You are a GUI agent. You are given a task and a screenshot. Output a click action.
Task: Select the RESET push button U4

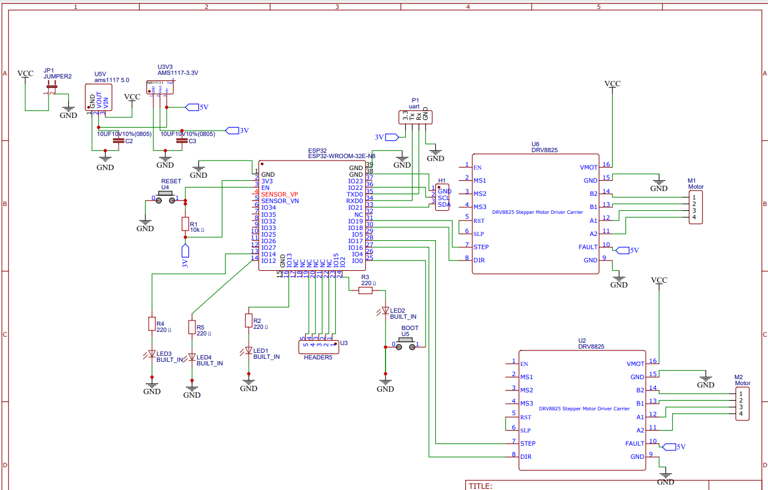(165, 197)
